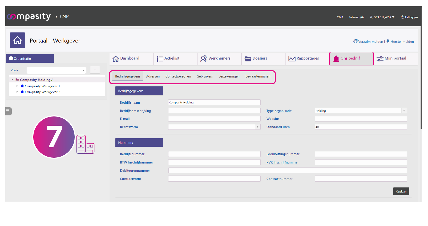This screenshot has height=226, width=428.
Task: Open the Dashboard menu item
Action: click(x=131, y=59)
